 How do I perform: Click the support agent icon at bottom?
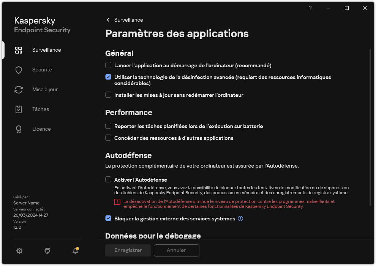(47, 251)
